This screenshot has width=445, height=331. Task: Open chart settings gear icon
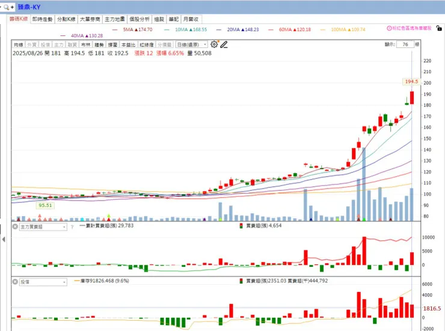(214, 44)
